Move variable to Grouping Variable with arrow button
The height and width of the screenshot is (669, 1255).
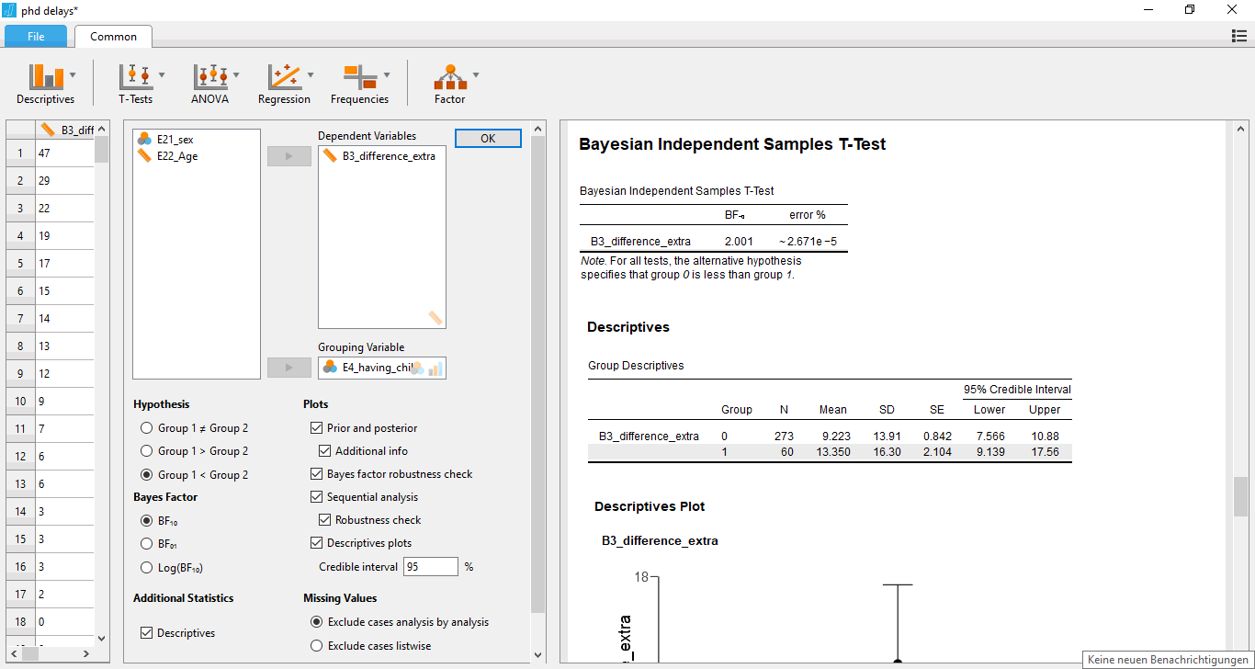pos(290,368)
